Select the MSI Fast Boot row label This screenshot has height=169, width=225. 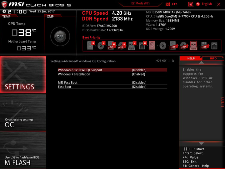67,83
